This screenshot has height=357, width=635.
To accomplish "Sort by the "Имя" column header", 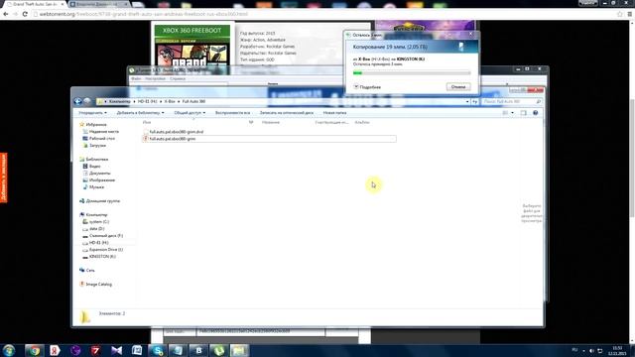I will click(x=147, y=122).
